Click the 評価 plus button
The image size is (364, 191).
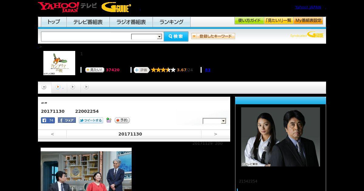click(141, 70)
